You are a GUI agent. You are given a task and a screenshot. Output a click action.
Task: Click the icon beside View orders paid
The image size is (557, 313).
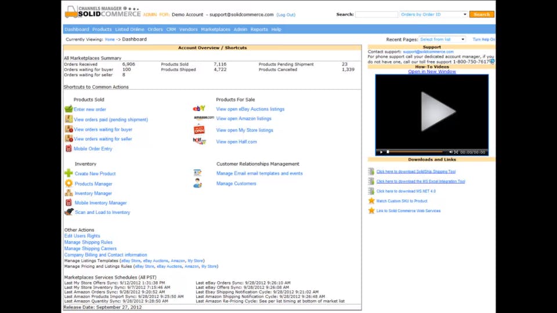point(68,119)
